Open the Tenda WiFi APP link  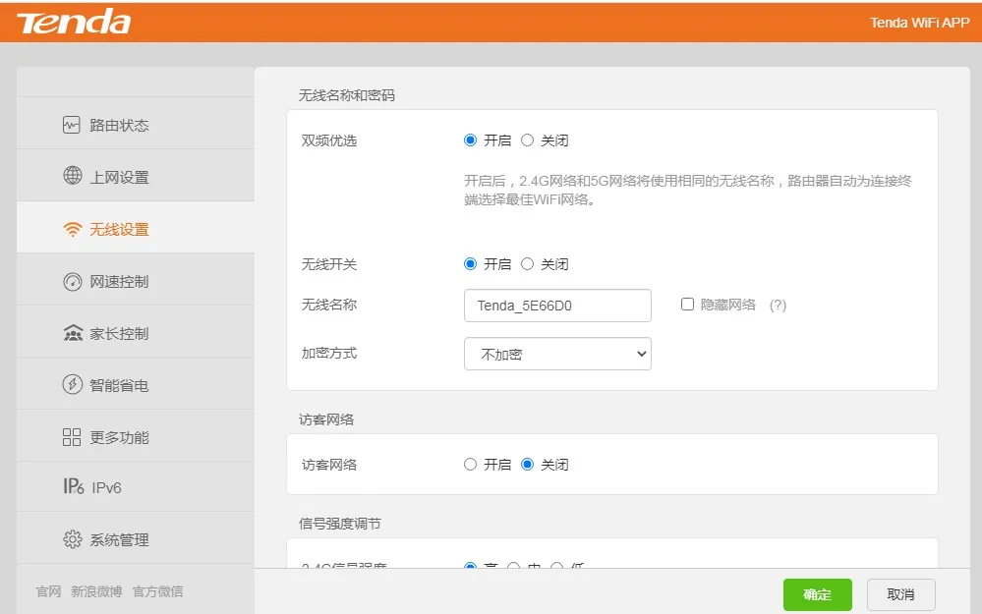pos(919,23)
